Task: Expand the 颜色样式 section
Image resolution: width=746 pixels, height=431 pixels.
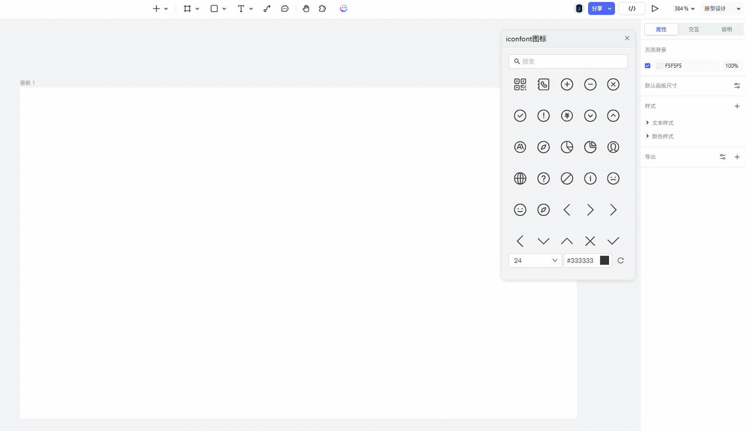Action: [659, 136]
